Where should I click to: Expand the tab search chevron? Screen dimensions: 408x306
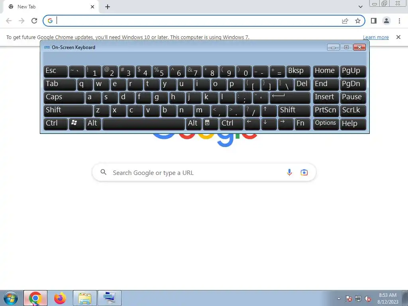pos(360,7)
